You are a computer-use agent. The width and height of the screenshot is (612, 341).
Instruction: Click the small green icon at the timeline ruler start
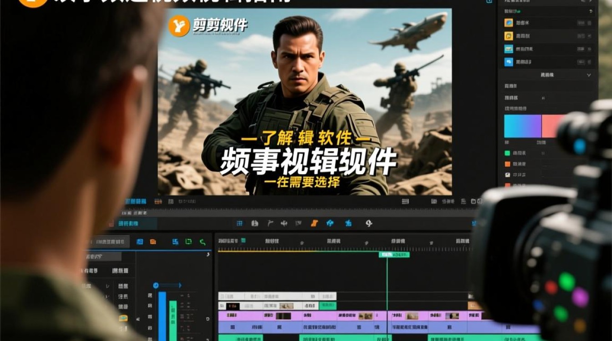click(x=244, y=240)
